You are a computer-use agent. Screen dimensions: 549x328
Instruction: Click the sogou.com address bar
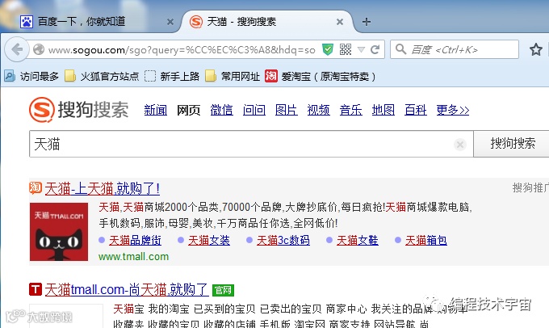coord(182,50)
